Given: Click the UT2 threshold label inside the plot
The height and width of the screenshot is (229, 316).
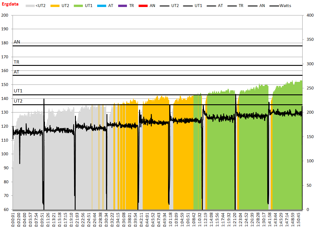Looking at the screenshot, I should [x=18, y=101].
